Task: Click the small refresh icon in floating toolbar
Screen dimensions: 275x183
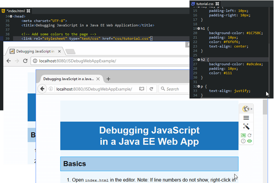Action: 250,136
